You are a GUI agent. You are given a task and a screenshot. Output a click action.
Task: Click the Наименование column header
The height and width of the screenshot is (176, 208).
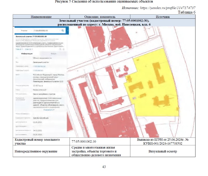[41, 17]
